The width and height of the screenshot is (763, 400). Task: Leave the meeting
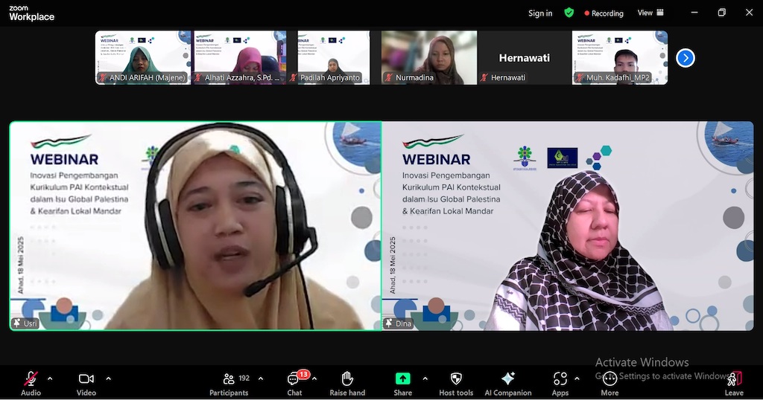coord(734,382)
